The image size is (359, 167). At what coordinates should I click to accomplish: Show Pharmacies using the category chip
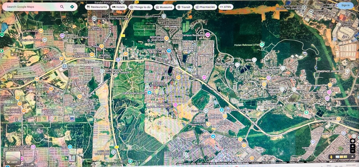[x=205, y=7]
